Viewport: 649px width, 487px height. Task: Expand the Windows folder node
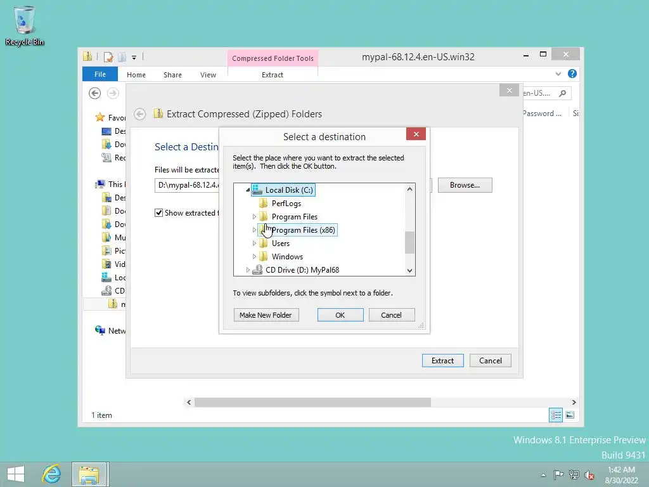tap(254, 256)
